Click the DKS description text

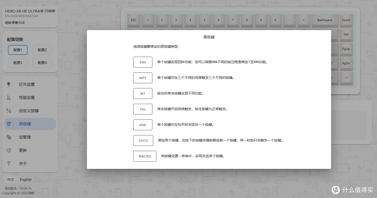point(213,62)
